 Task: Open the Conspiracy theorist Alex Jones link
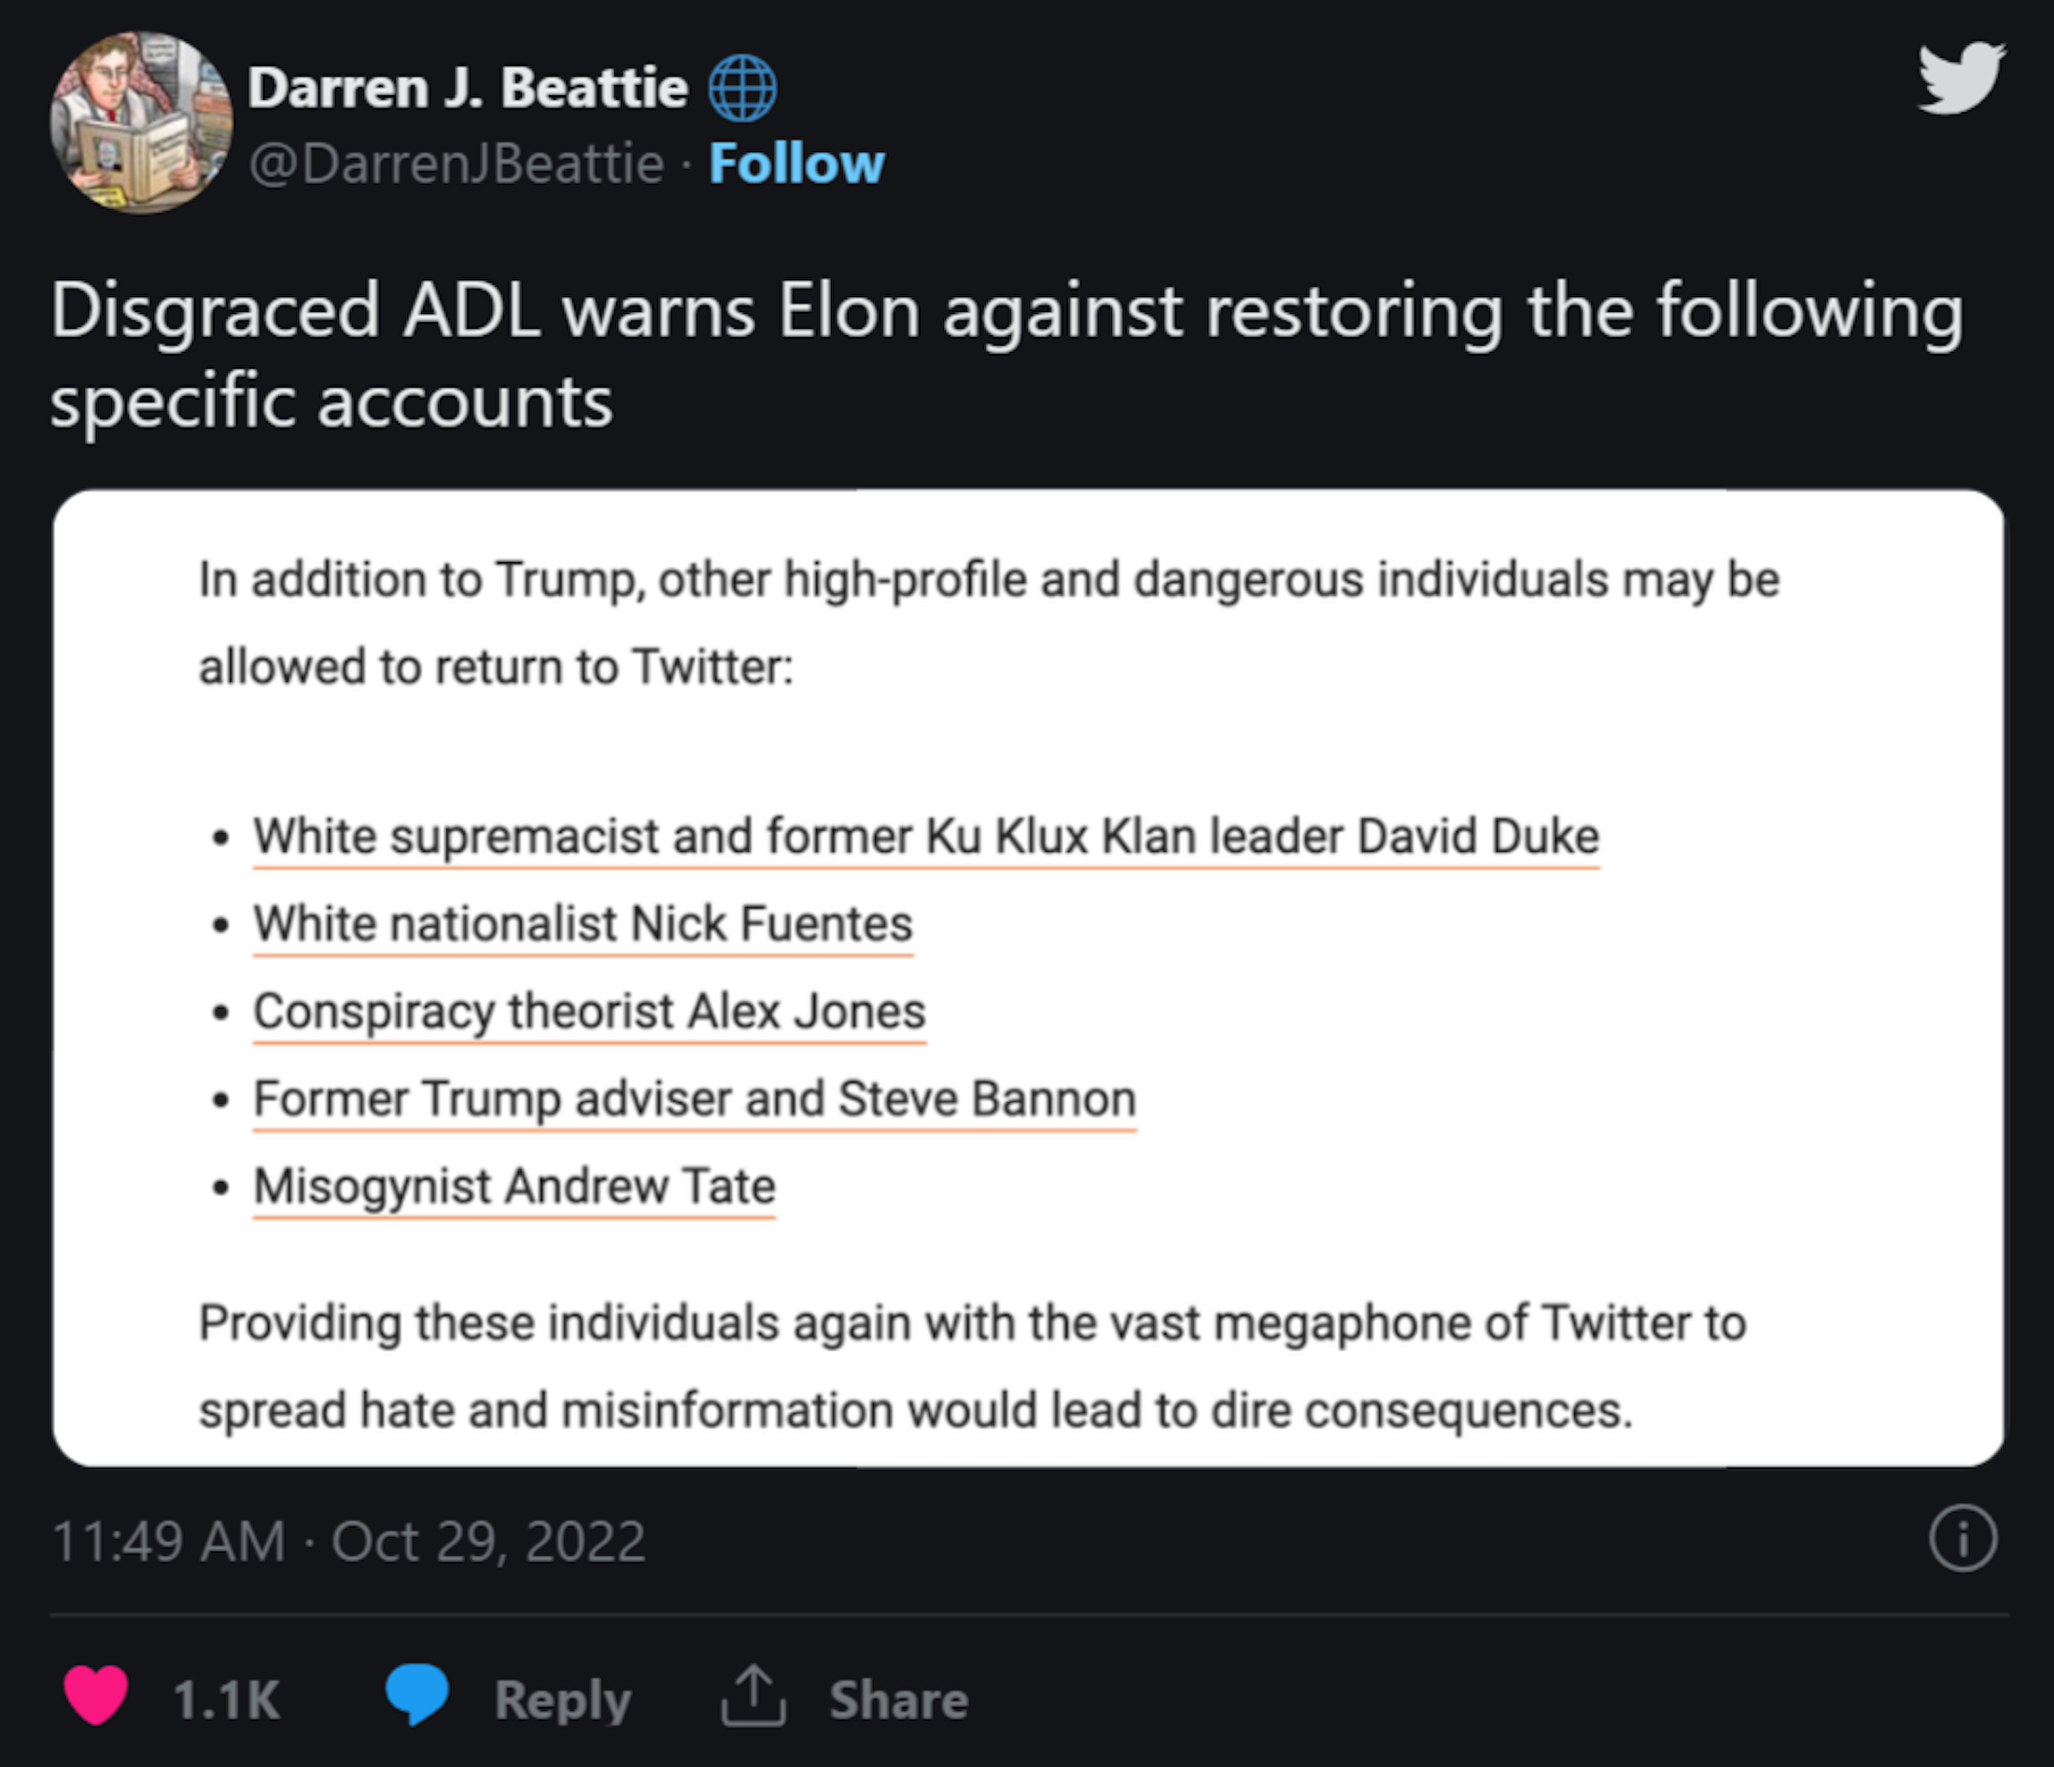(x=589, y=1011)
